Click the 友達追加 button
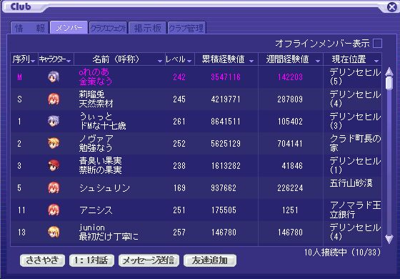Image resolution: width=400 pixels, height=279 pixels. [x=210, y=260]
